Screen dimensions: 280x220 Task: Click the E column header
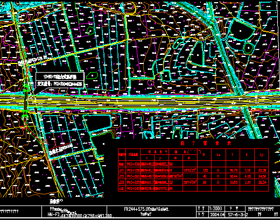tap(247, 155)
